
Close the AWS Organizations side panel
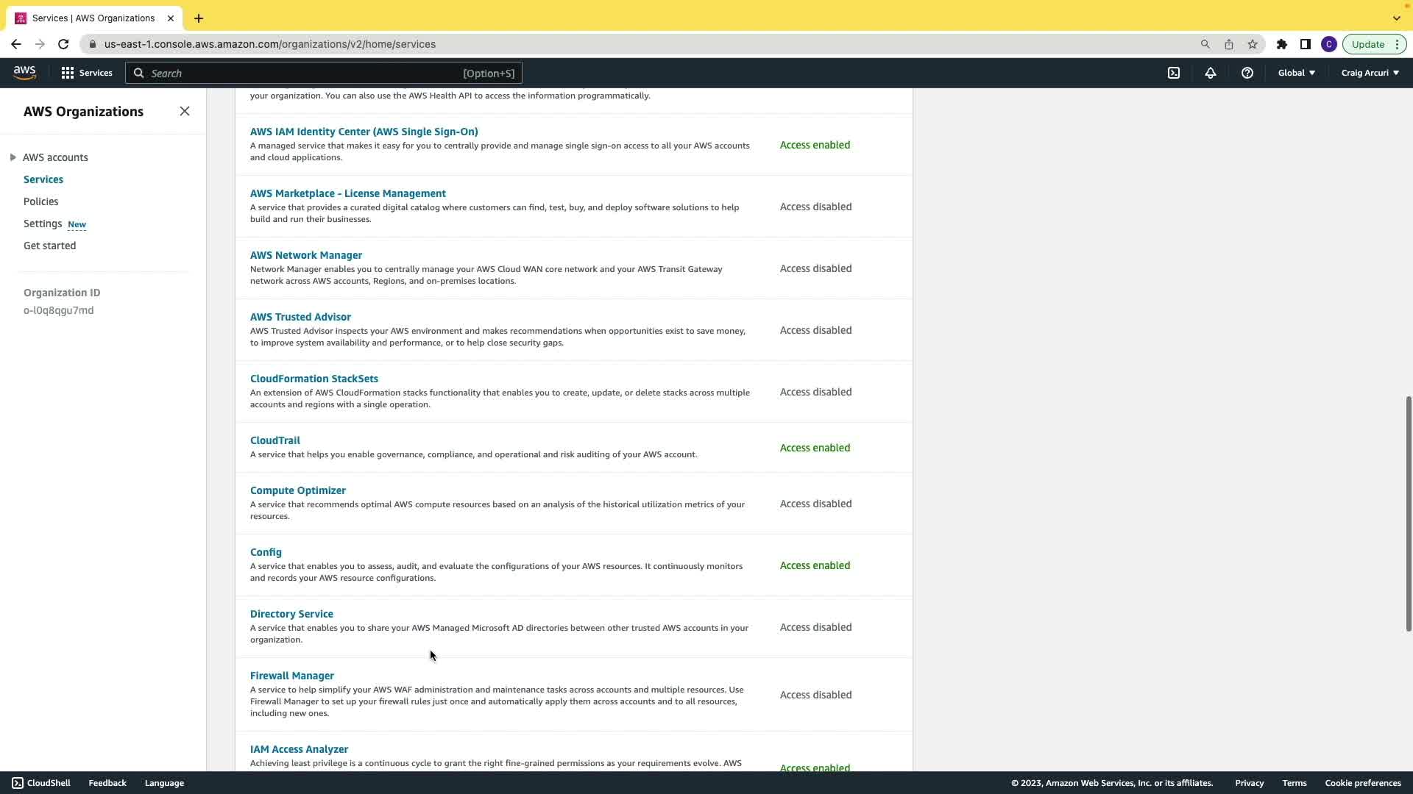coord(185,111)
